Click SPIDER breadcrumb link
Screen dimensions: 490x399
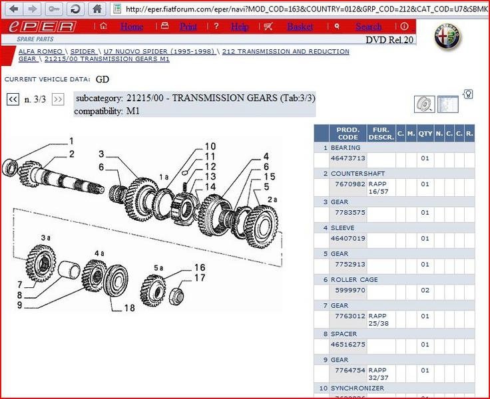[83, 51]
